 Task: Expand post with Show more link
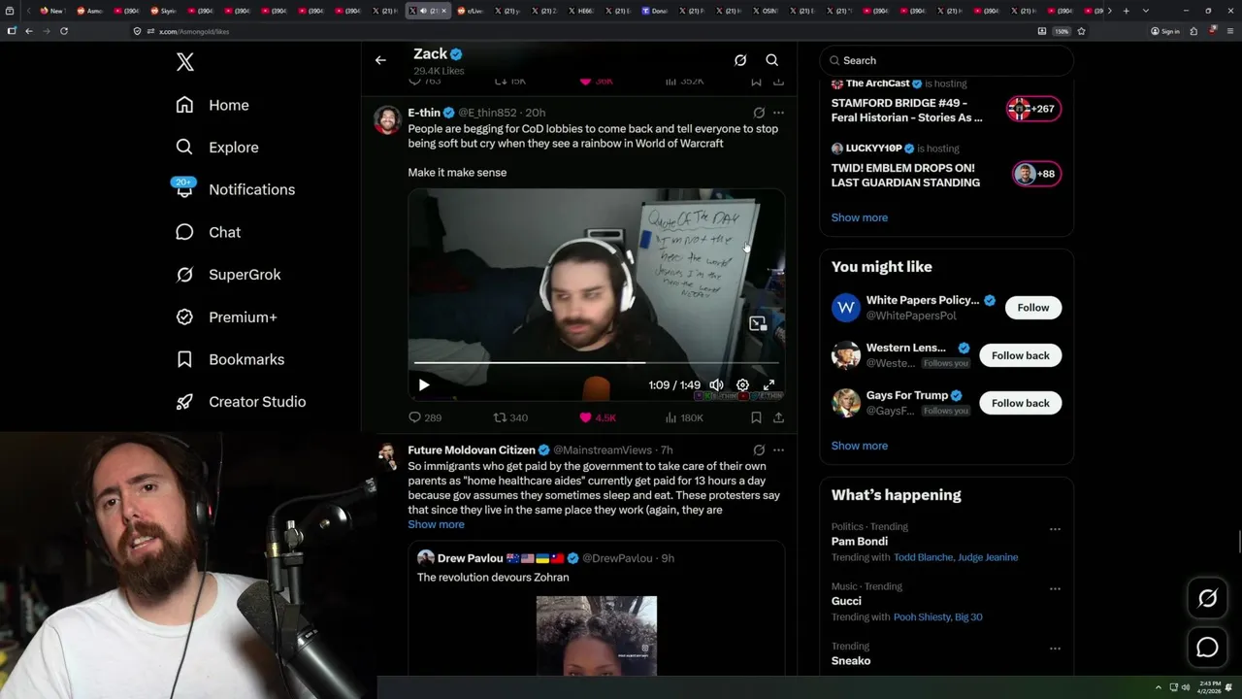click(x=436, y=524)
